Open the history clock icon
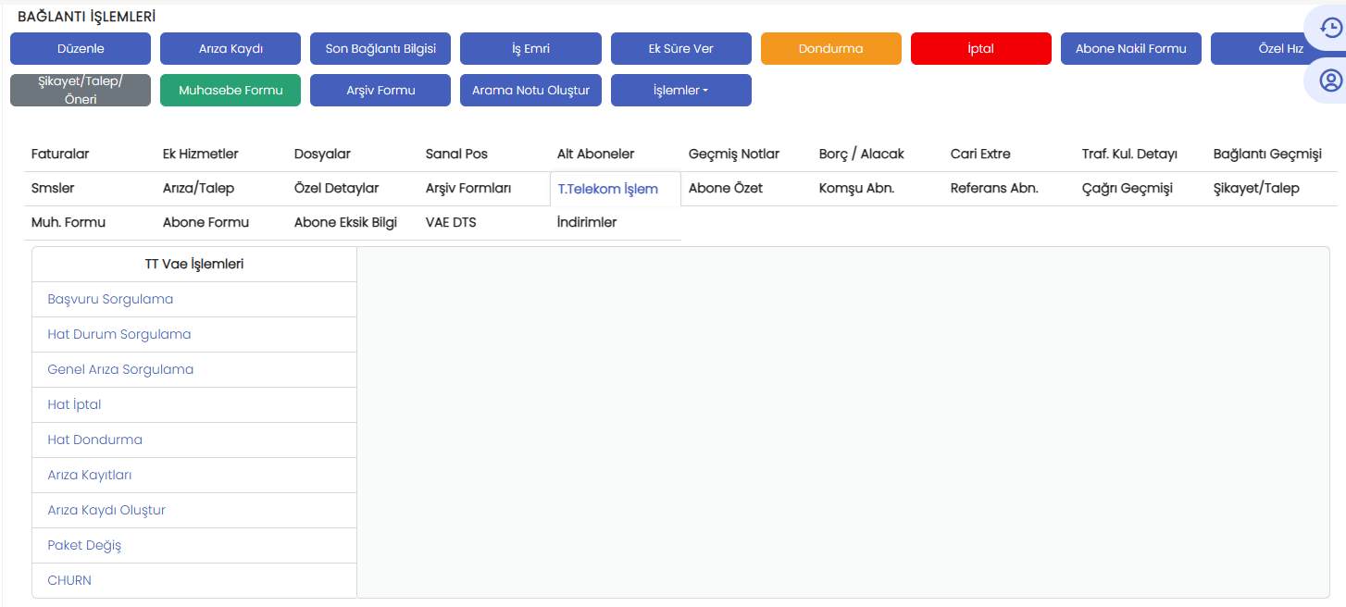This screenshot has height=607, width=1346. tap(1331, 28)
